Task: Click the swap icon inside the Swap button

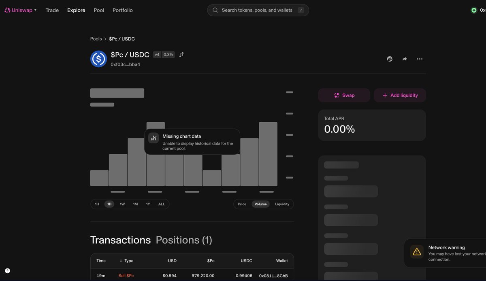Action: 337,95
